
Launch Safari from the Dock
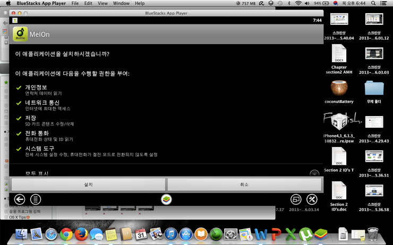pyautogui.click(x=52, y=235)
